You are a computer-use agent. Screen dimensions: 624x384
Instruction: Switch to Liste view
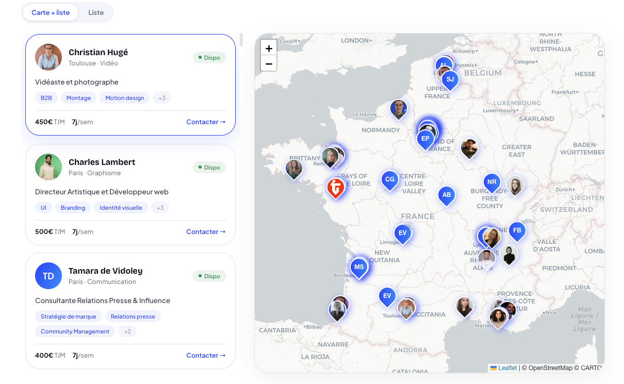(x=96, y=13)
